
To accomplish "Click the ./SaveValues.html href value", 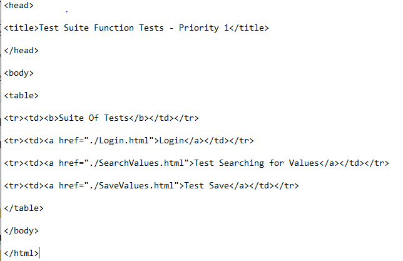I will 134,186.
